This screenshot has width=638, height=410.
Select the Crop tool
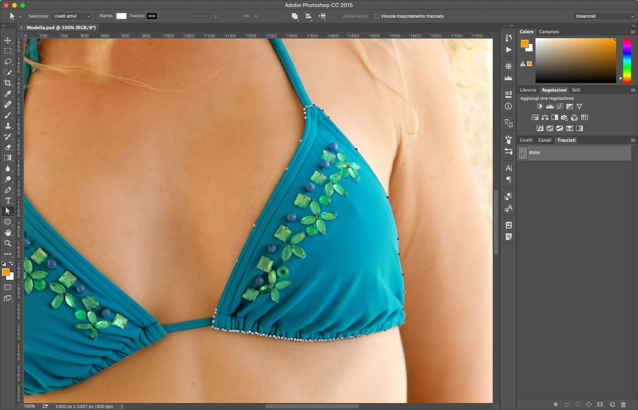[8, 83]
